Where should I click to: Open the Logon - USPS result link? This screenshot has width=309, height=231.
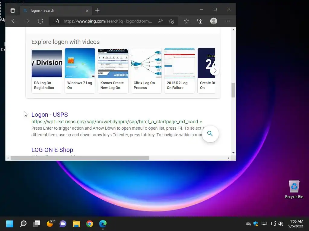pos(50,115)
